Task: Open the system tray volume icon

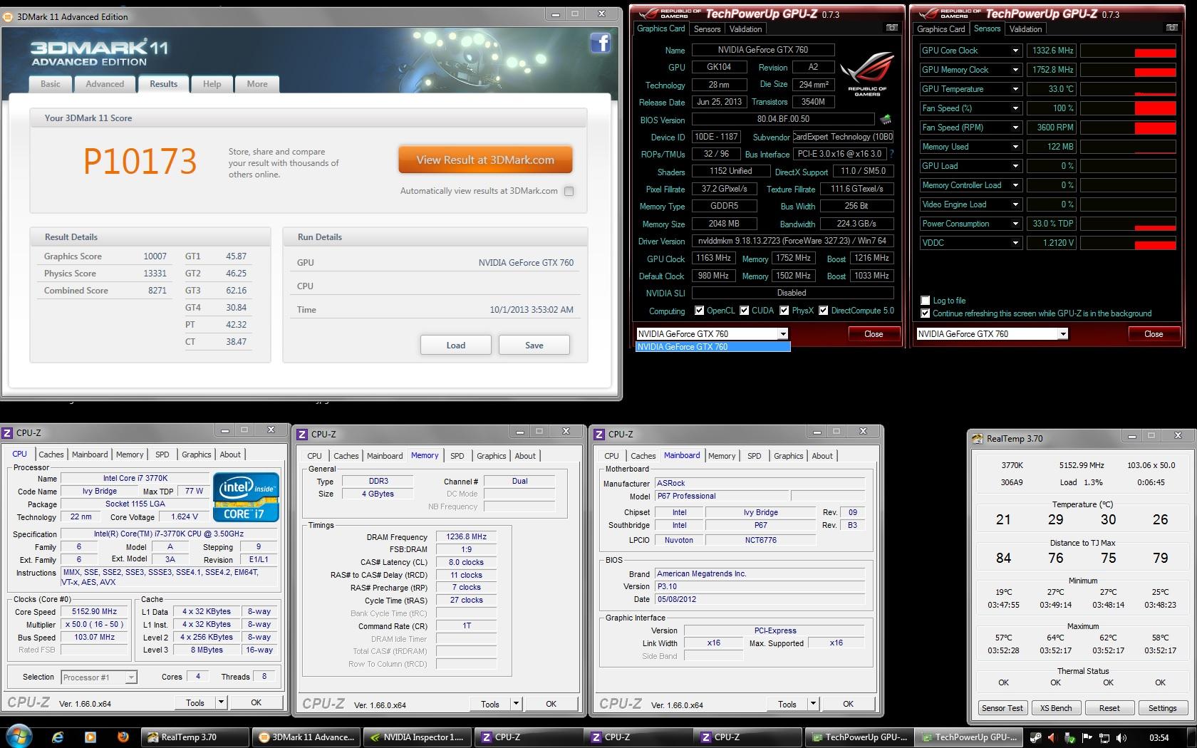Action: pyautogui.click(x=1121, y=738)
